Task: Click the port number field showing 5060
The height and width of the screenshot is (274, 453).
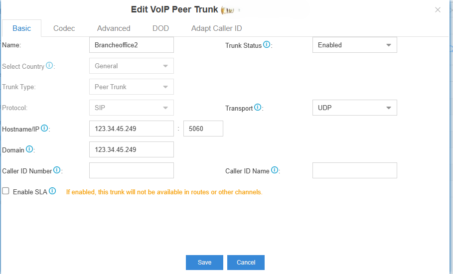Action: click(x=203, y=129)
